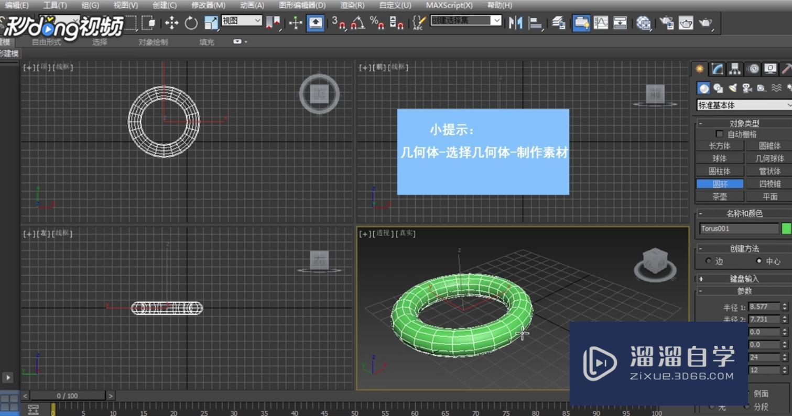Select the Geometry category icon
The width and height of the screenshot is (792, 416).
tap(703, 88)
